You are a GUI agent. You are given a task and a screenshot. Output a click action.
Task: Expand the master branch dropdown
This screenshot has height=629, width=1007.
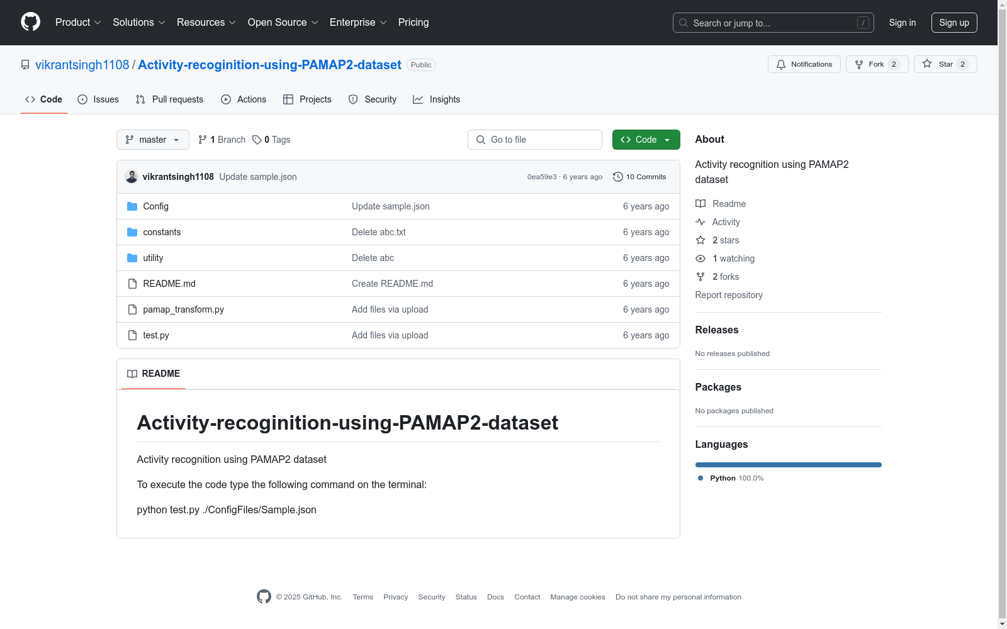(x=152, y=140)
